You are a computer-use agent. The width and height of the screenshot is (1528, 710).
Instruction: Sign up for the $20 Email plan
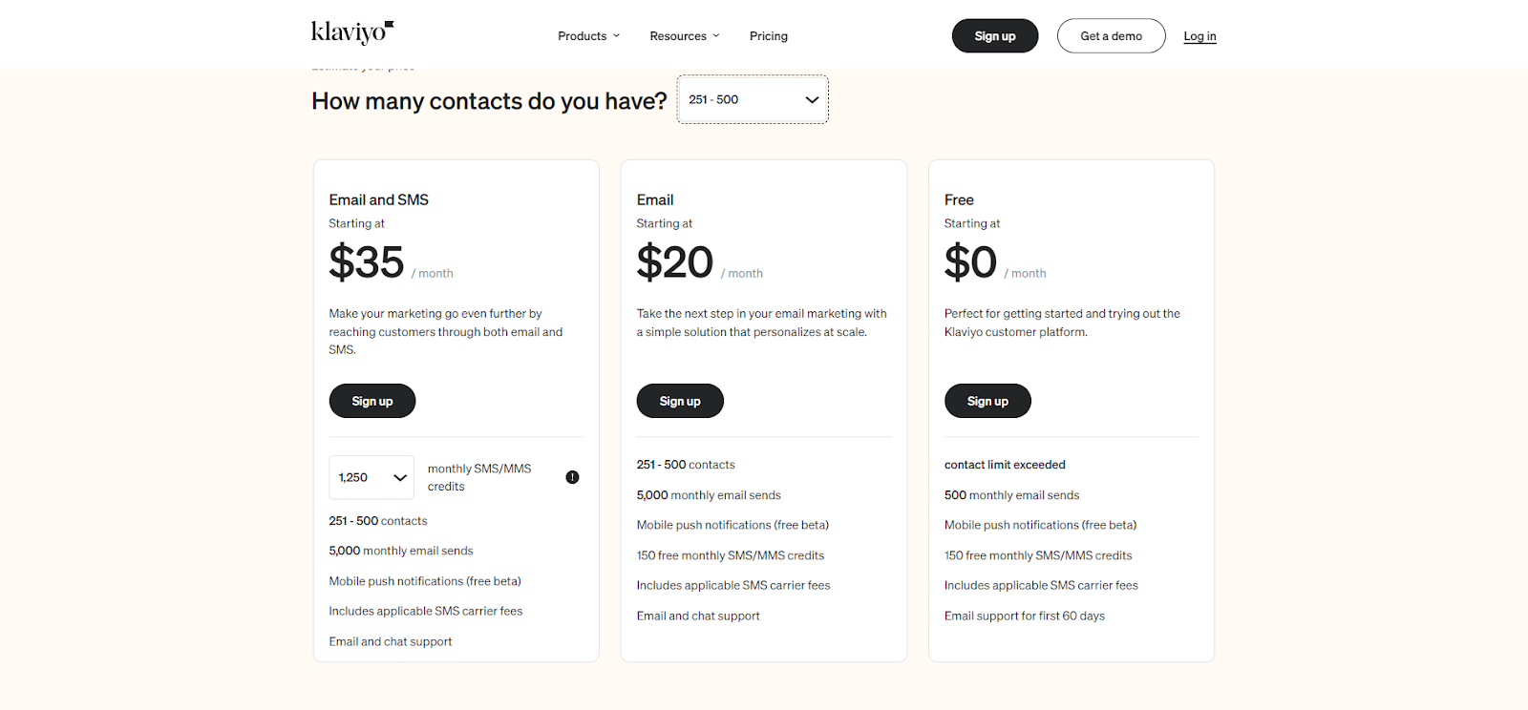(x=680, y=401)
